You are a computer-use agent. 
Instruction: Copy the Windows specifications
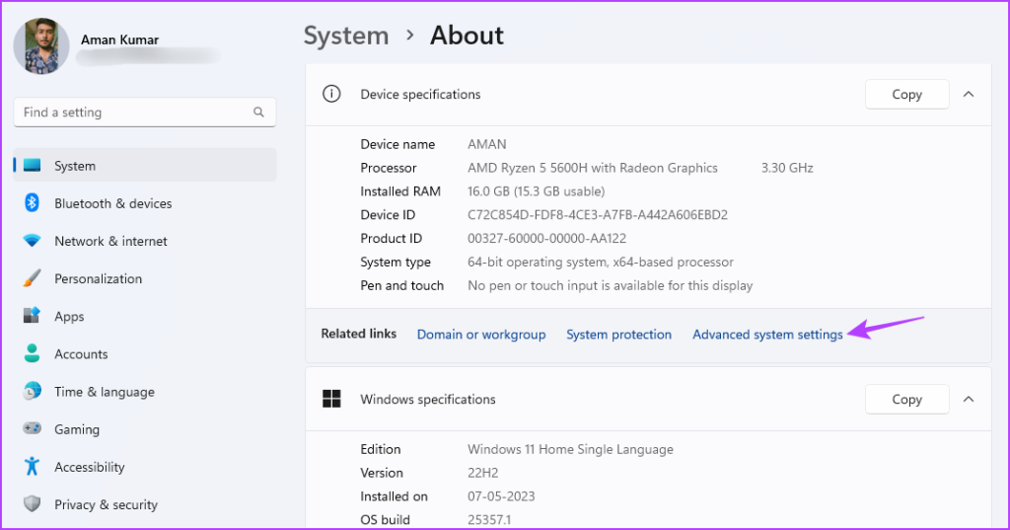(x=906, y=400)
